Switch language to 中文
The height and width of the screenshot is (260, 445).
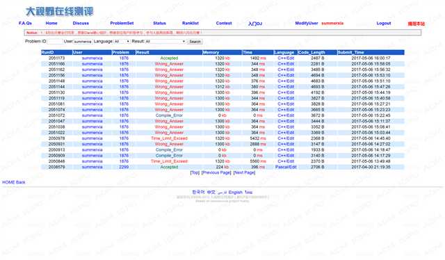click(x=211, y=192)
